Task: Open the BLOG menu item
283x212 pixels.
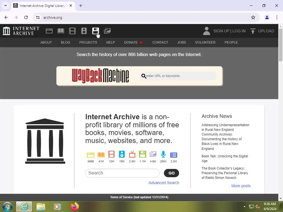Action: pyautogui.click(x=65, y=42)
